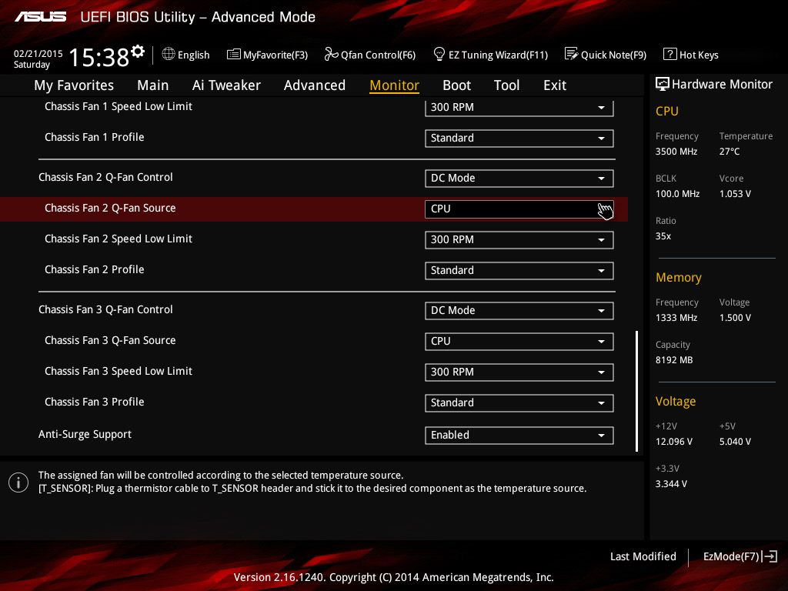The height and width of the screenshot is (591, 788).
Task: Click the Hardware Monitor panel title
Action: tap(722, 84)
